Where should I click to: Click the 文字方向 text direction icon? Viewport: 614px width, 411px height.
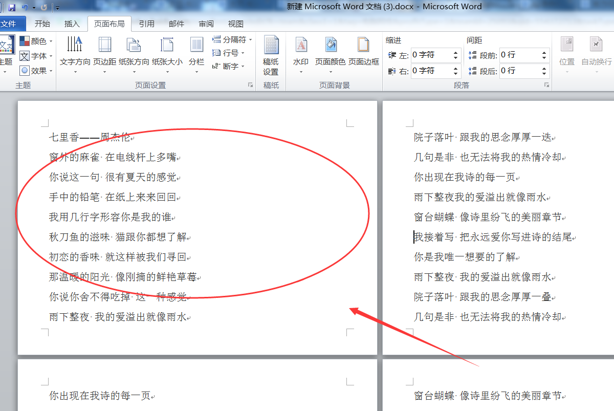(75, 45)
